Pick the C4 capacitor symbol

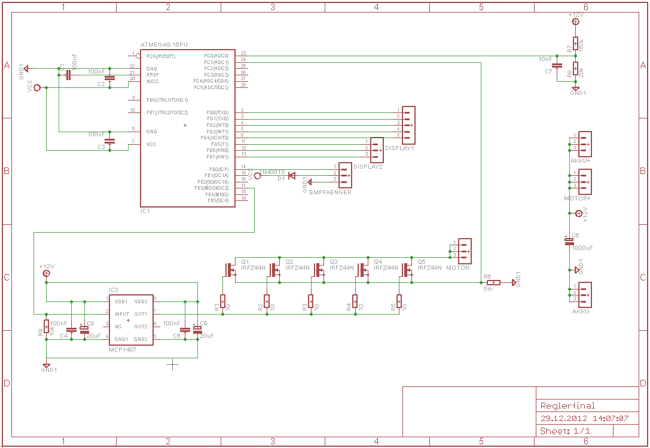coord(72,330)
